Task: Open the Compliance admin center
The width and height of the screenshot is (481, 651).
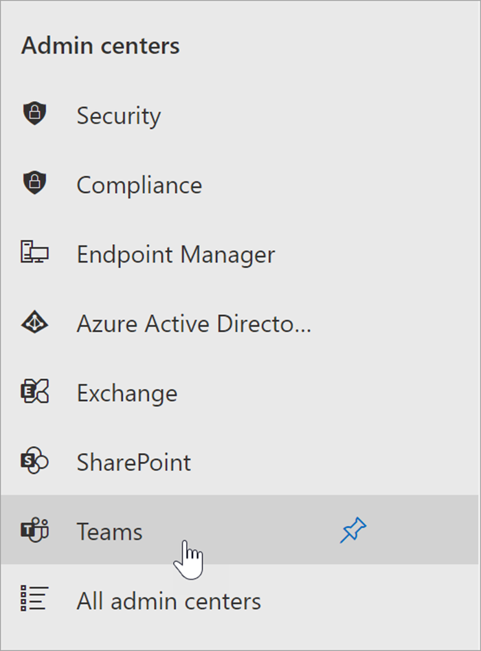Action: click(139, 185)
